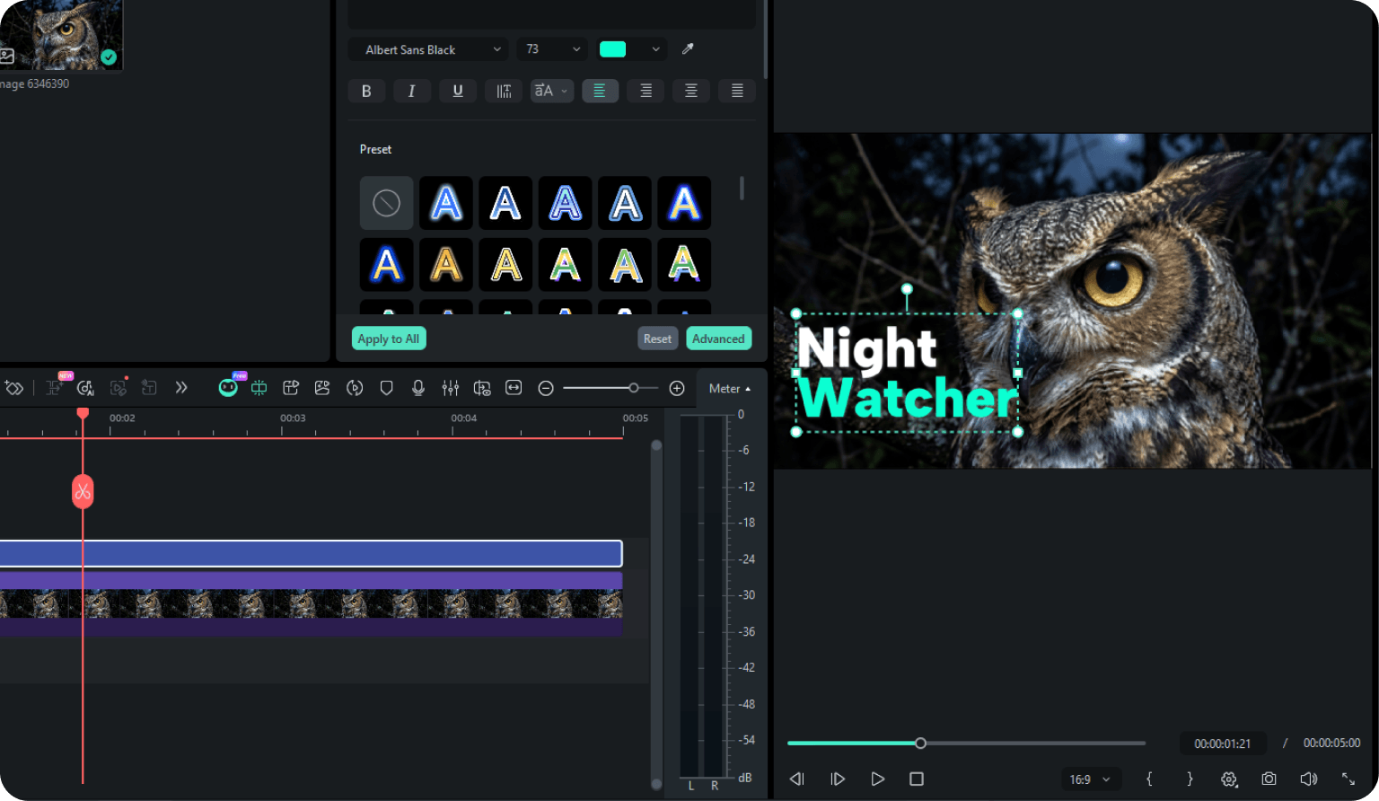Screen dimensions: 1379x801
Task: Click the rotation handle above text box
Action: 907,288
